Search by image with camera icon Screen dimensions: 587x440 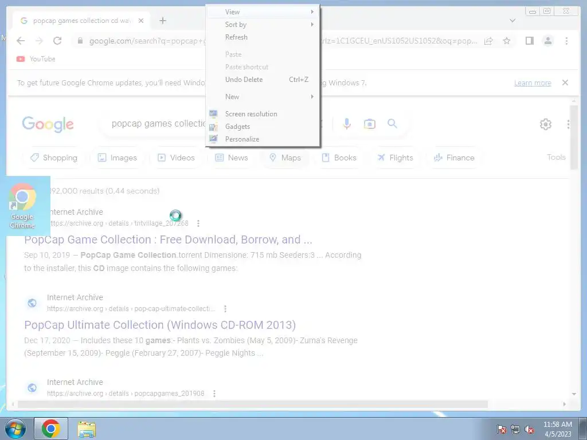(370, 124)
